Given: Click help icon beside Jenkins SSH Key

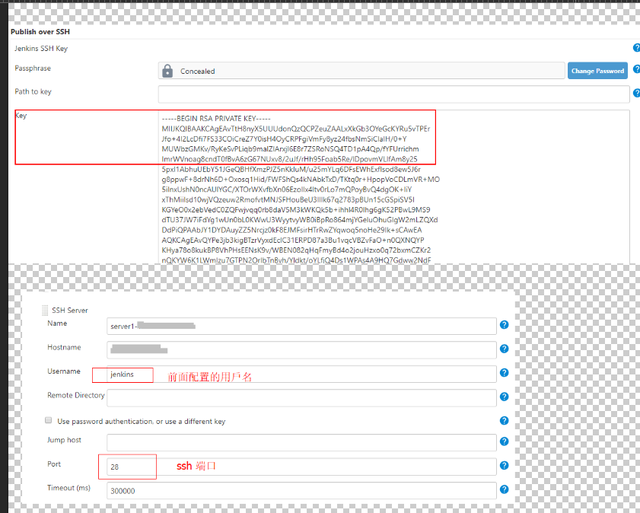Looking at the screenshot, I should click(x=636, y=48).
